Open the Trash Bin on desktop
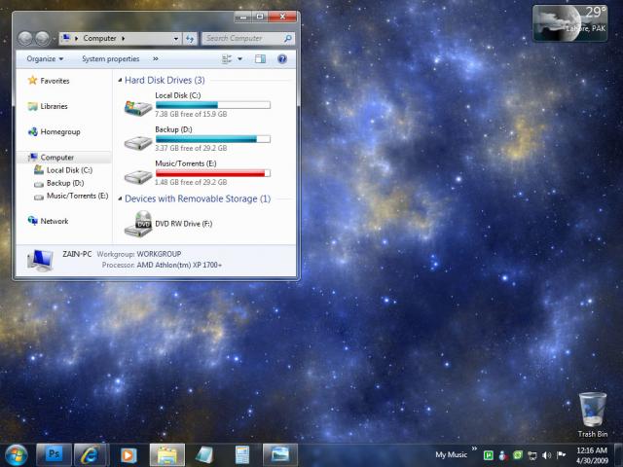623x467 pixels. click(x=592, y=411)
